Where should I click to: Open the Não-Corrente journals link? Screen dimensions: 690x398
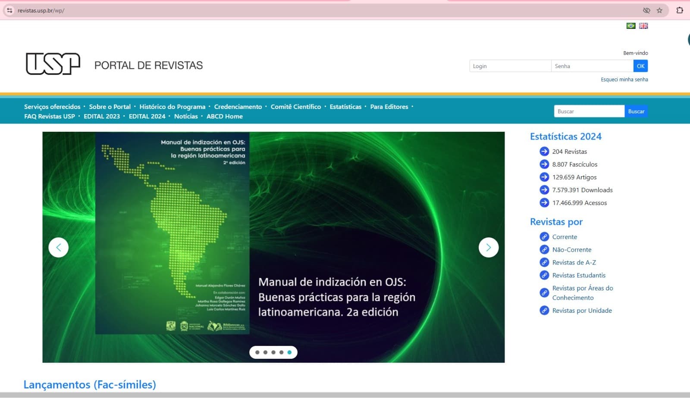tap(572, 250)
